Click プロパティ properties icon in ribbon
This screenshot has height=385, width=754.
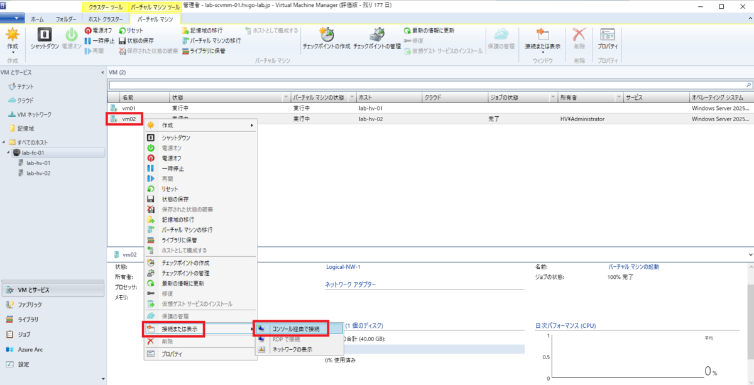coord(607,38)
